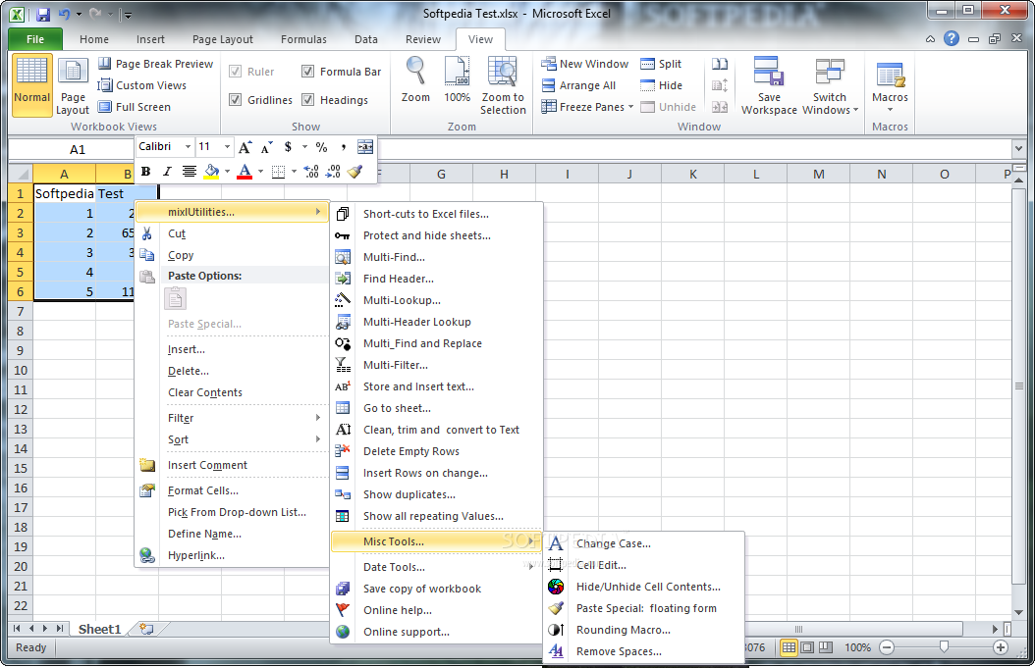Image resolution: width=1035 pixels, height=668 pixels.
Task: Open the Zoom magnifier dialog
Action: (415, 79)
